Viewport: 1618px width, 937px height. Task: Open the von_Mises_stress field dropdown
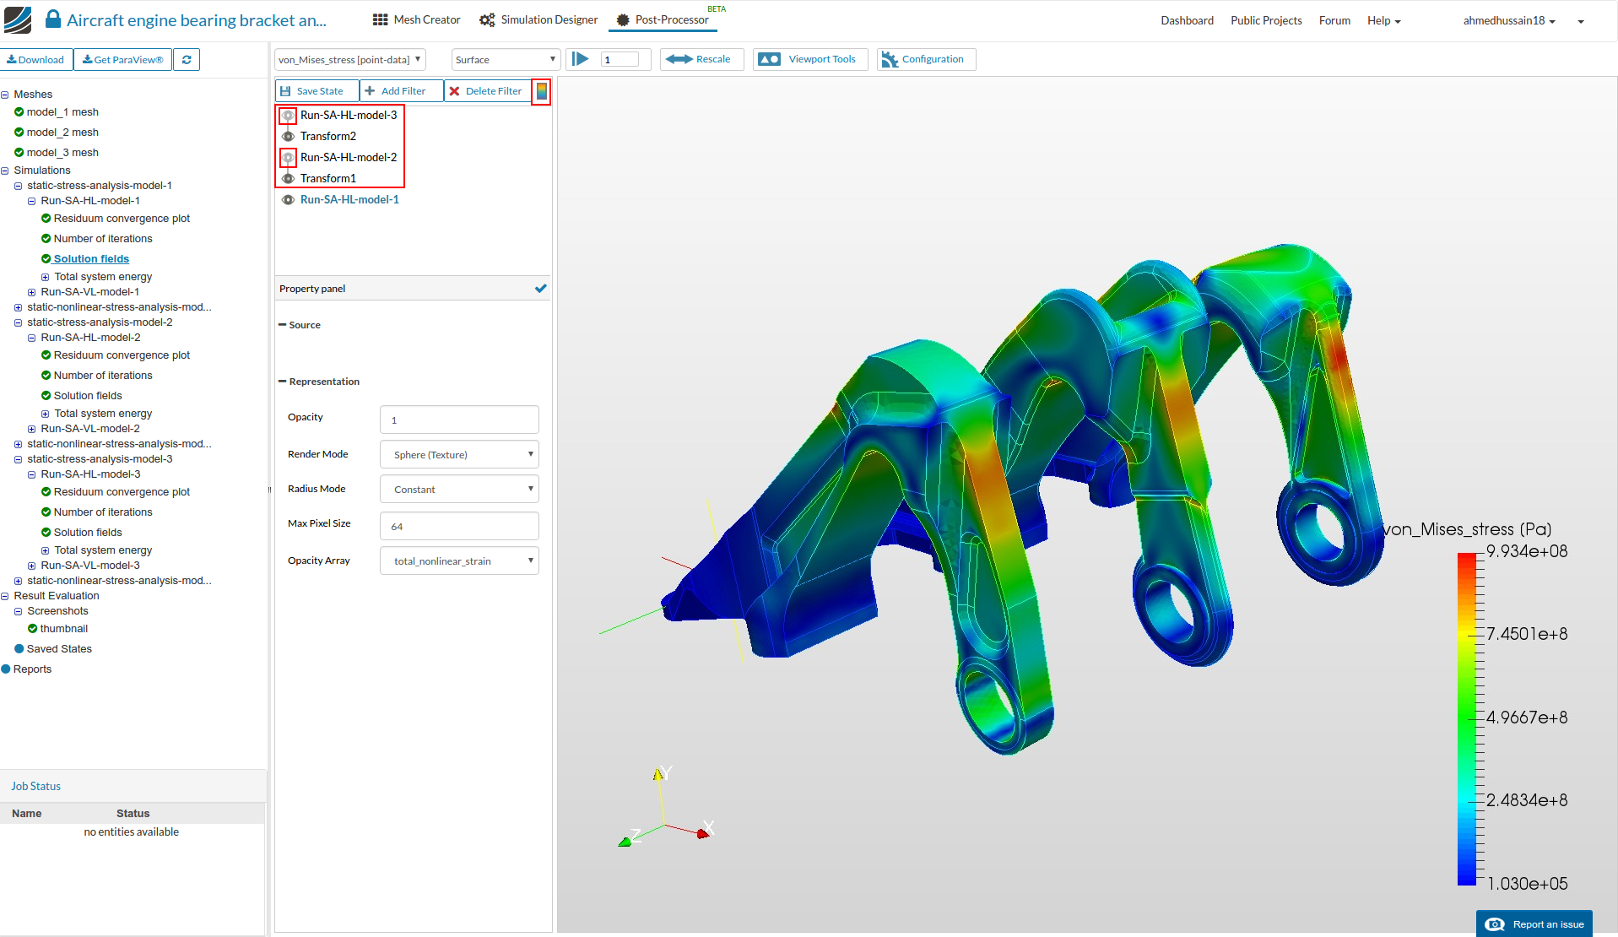349,60
